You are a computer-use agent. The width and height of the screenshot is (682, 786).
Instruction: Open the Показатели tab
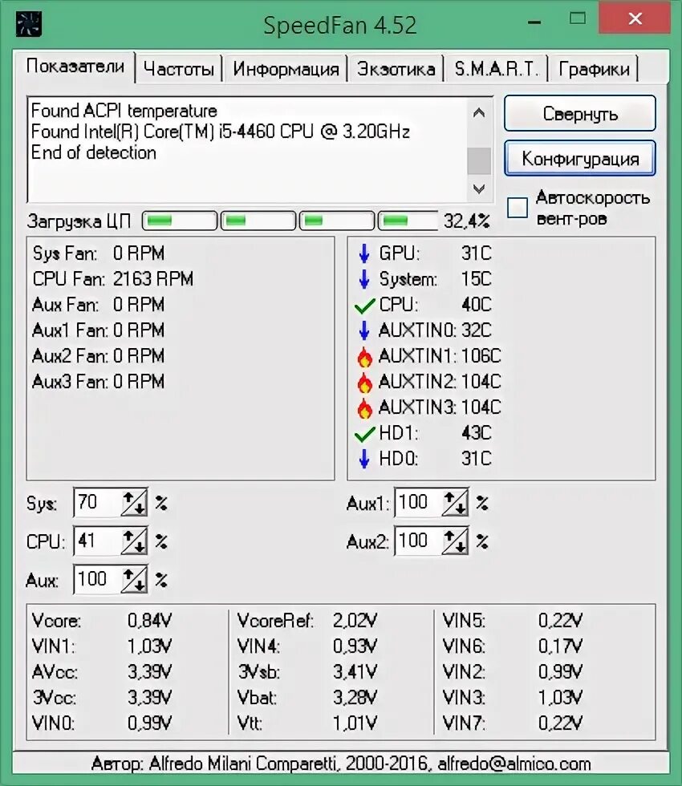coord(75,66)
